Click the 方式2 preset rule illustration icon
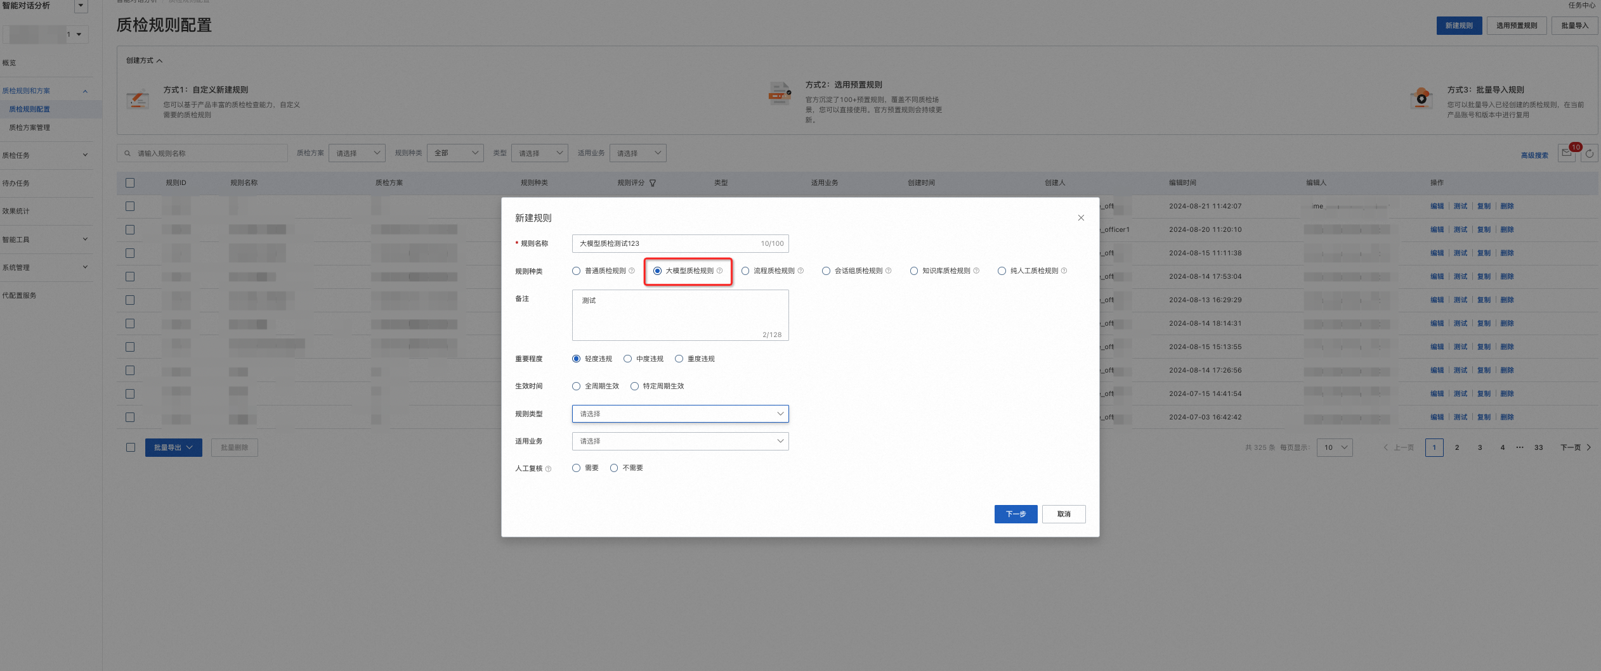Screen dimensions: 1601x671 click(x=780, y=95)
